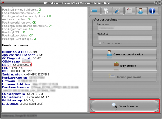Close the DC-Unlocker window
162x119 pixels.
(159, 3)
